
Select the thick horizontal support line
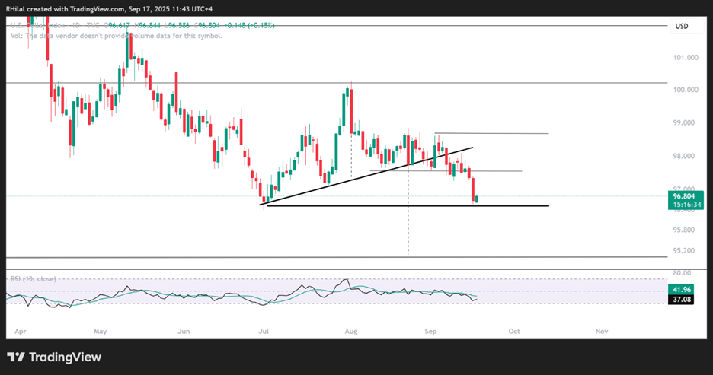pos(408,206)
